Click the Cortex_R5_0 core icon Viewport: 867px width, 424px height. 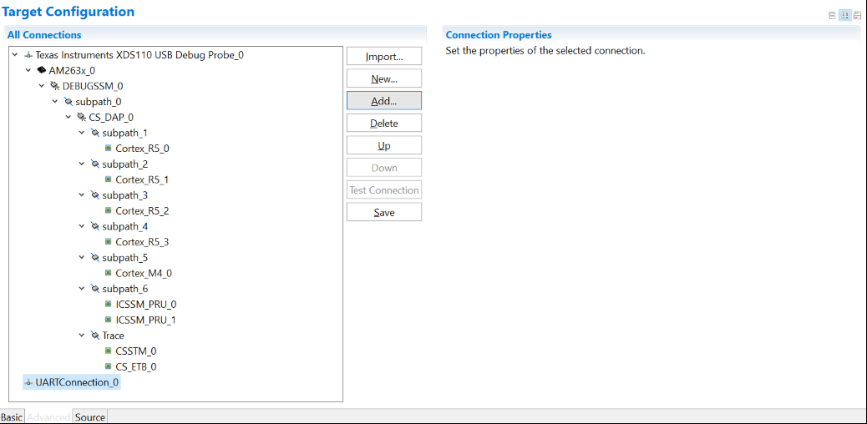coord(108,149)
